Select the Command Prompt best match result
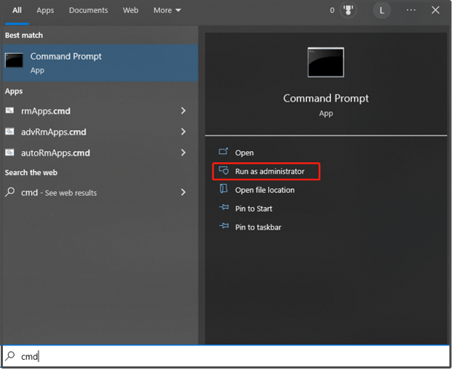The image size is (453, 370). 100,63
